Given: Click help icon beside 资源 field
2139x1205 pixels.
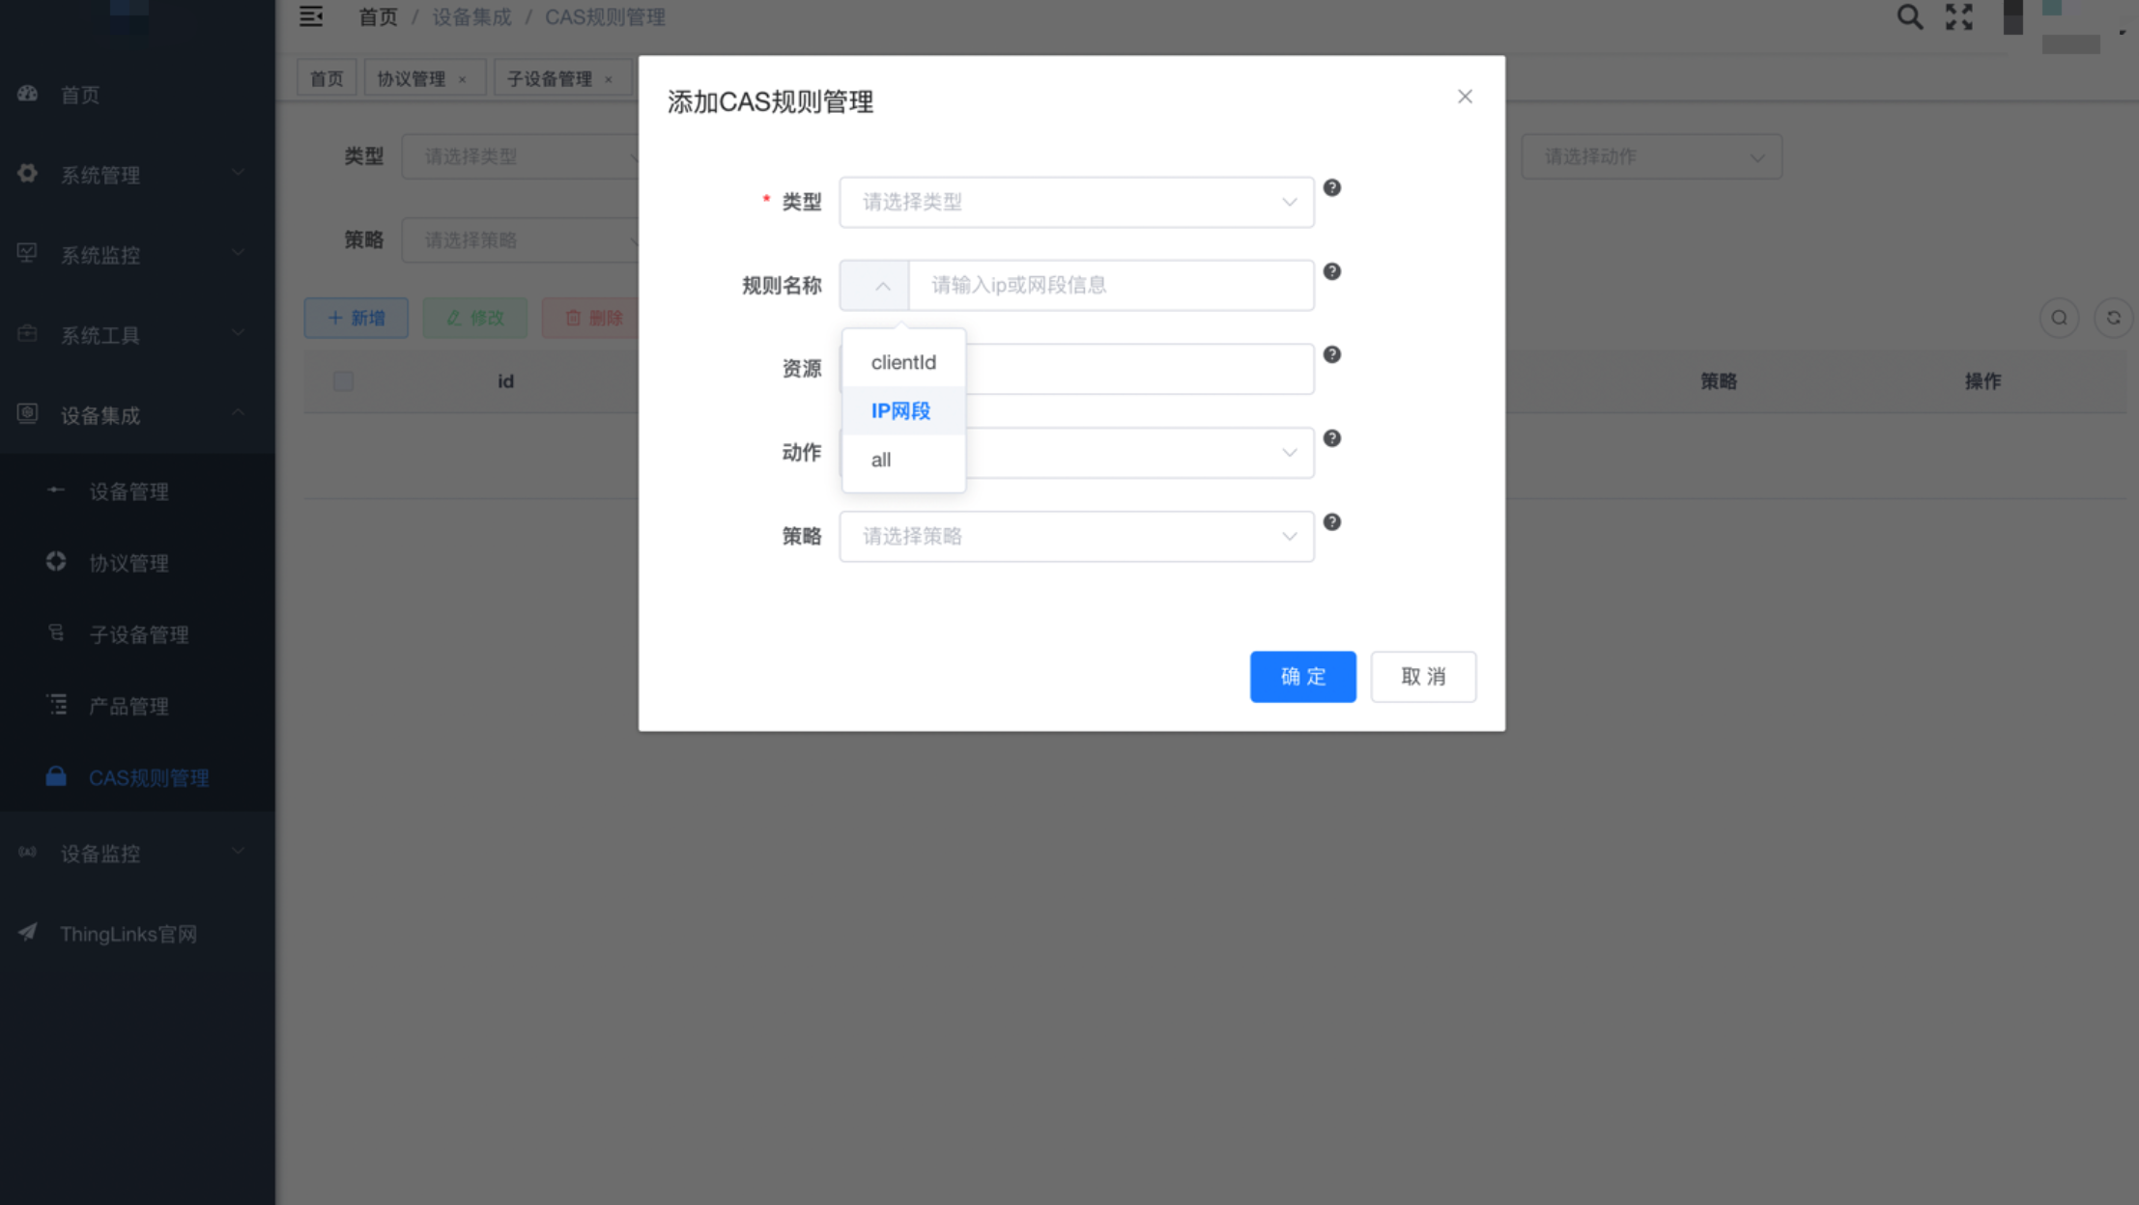Looking at the screenshot, I should 1331,354.
